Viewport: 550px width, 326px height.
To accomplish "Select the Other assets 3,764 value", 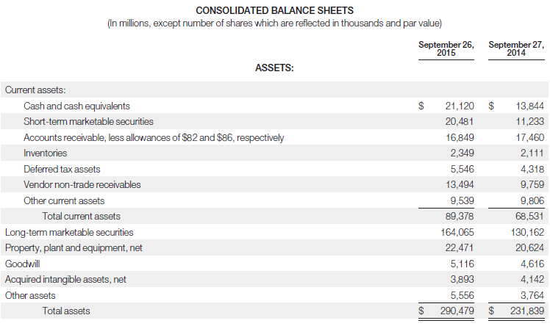I will pyautogui.click(x=532, y=295).
